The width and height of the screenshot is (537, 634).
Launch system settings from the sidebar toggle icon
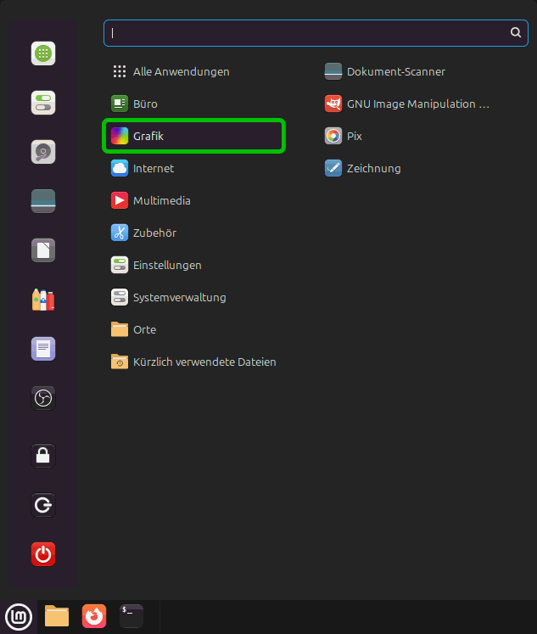click(43, 103)
